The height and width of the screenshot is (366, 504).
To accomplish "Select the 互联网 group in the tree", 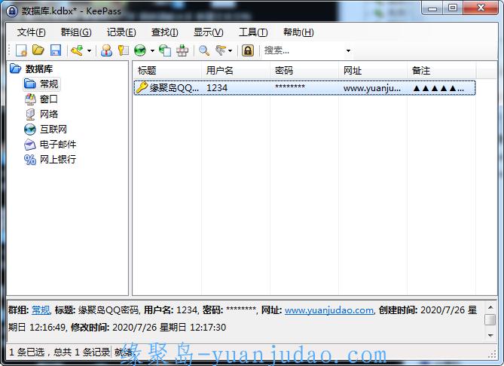I will point(53,129).
